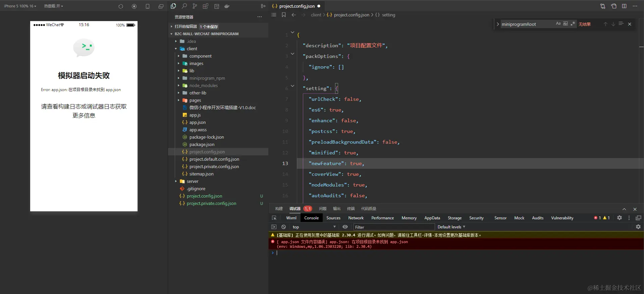Click the bookmark icon in editor toolbar
Viewport: 644px width, 294px height.
(284, 15)
